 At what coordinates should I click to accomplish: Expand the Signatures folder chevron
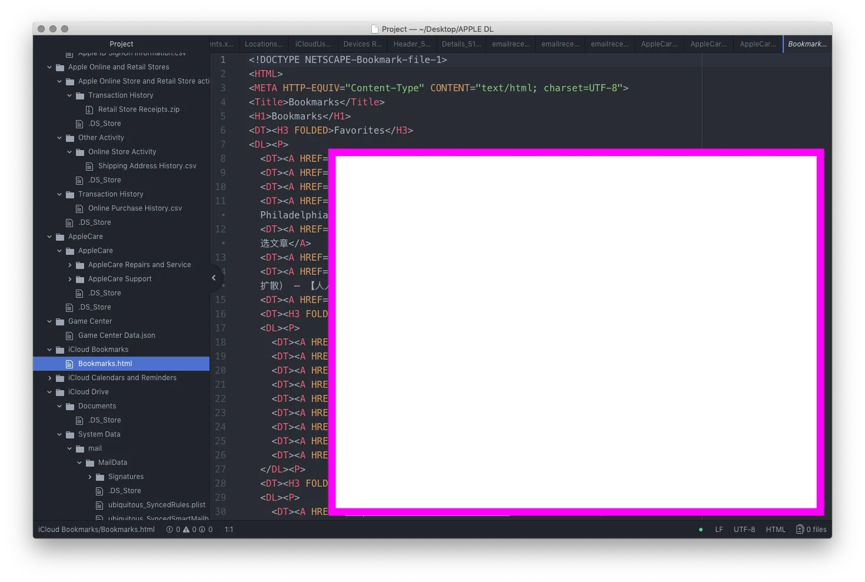click(89, 477)
